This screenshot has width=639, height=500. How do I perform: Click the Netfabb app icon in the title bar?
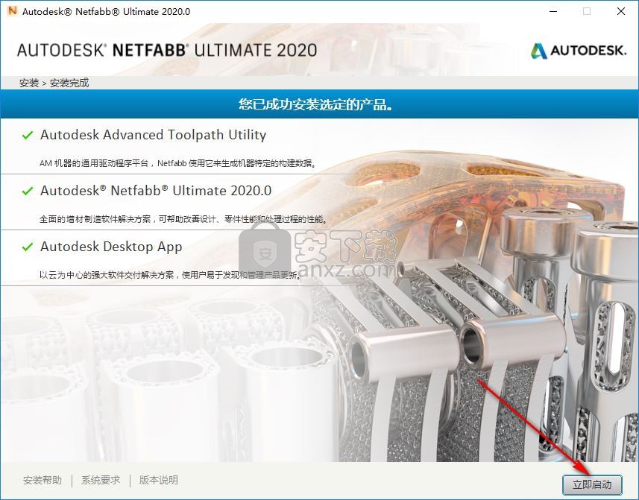13,11
